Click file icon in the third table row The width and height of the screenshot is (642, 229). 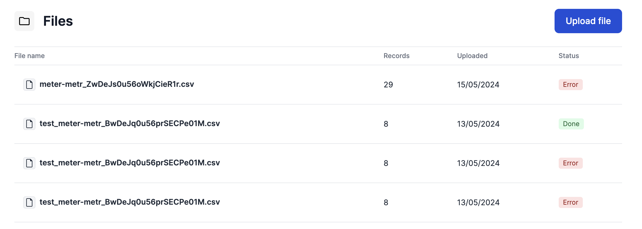29,163
